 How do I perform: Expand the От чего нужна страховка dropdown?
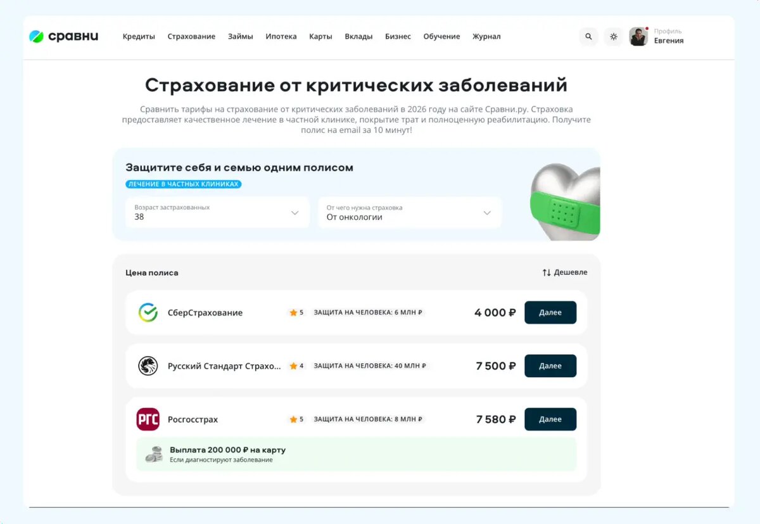click(410, 212)
